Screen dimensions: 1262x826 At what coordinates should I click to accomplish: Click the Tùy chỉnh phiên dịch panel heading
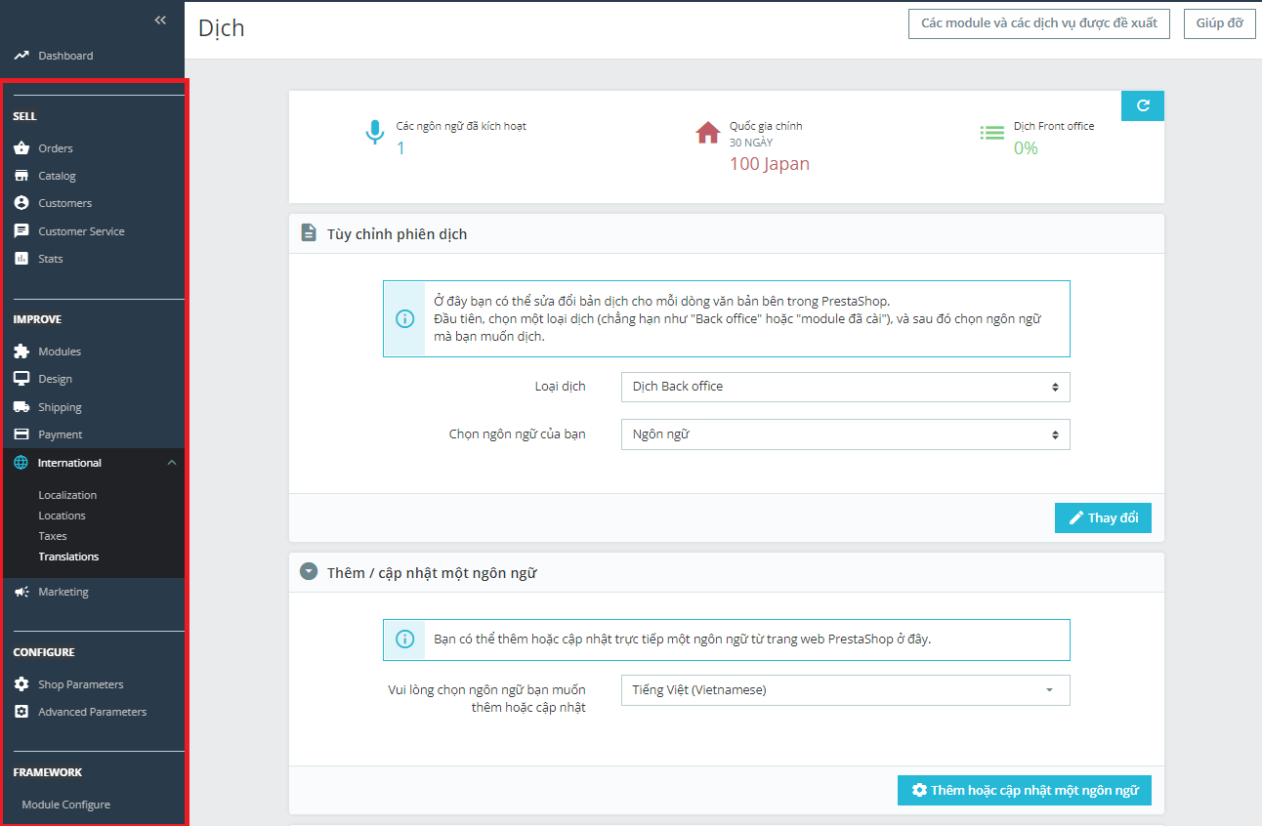pos(397,234)
